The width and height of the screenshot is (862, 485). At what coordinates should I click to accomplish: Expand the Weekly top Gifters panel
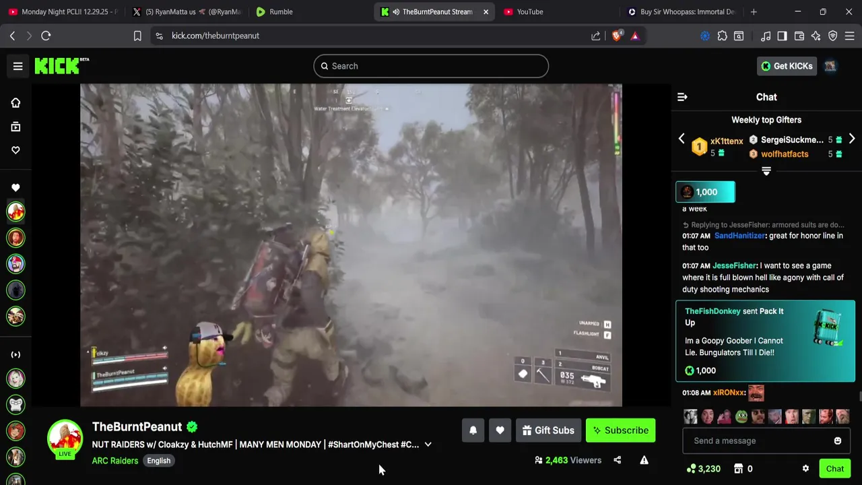click(766, 171)
